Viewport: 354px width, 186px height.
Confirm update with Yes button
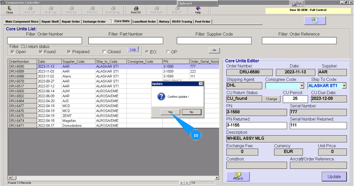tap(170, 112)
